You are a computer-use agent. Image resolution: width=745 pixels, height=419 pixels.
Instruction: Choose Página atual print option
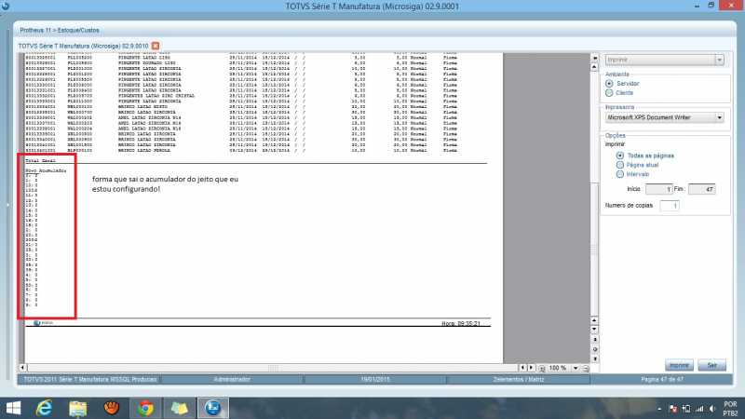pyautogui.click(x=620, y=165)
